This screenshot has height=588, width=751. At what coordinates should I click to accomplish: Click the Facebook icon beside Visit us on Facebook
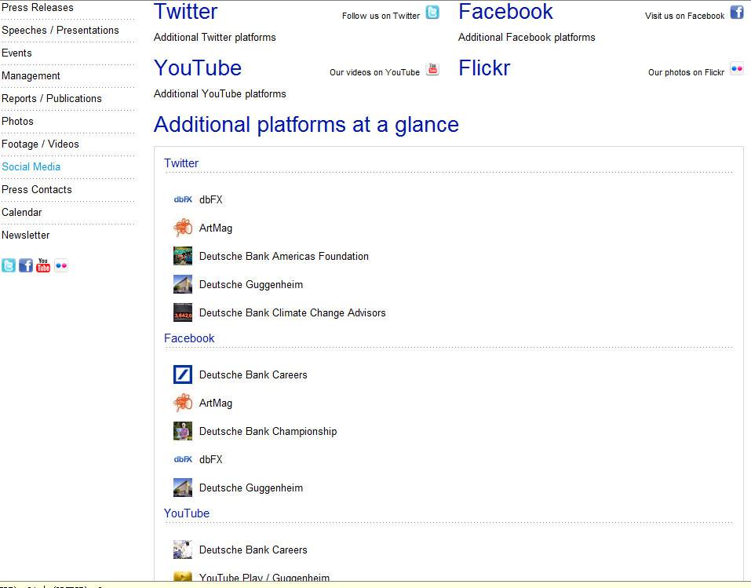[x=737, y=13]
